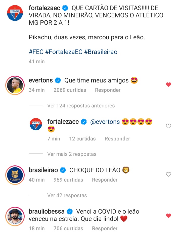181x233 pixels.
Task: Show Ver 42 respostas thread
Action: 67,195
